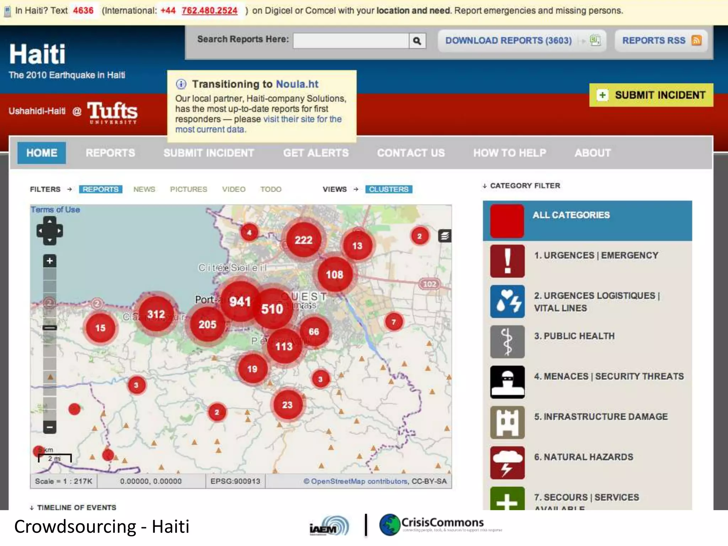
Task: Click the 15 reports cluster marker
Action: coord(101,328)
